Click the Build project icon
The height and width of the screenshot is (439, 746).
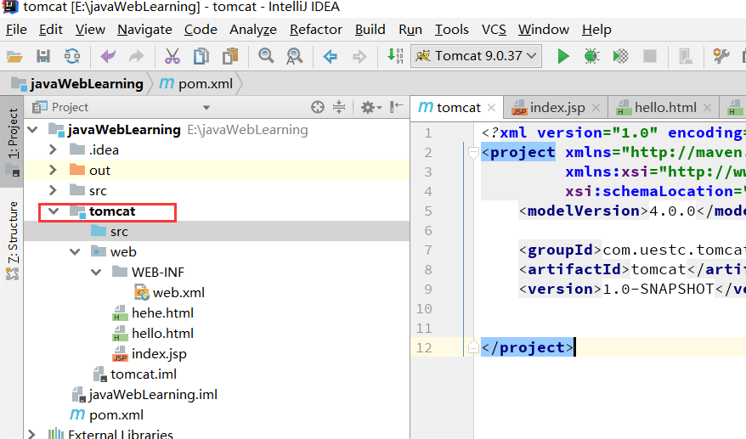point(395,56)
